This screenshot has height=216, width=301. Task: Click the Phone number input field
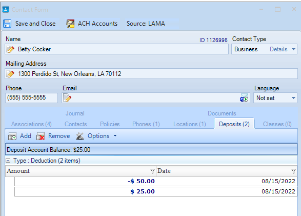(x=31, y=97)
